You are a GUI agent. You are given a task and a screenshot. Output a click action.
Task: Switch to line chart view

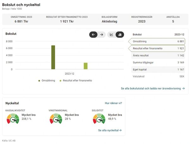click(111, 35)
